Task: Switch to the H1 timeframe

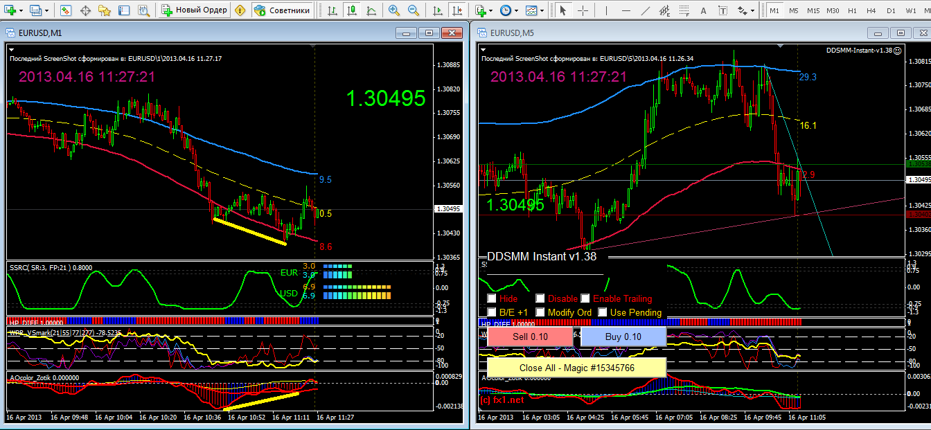Action: click(852, 10)
